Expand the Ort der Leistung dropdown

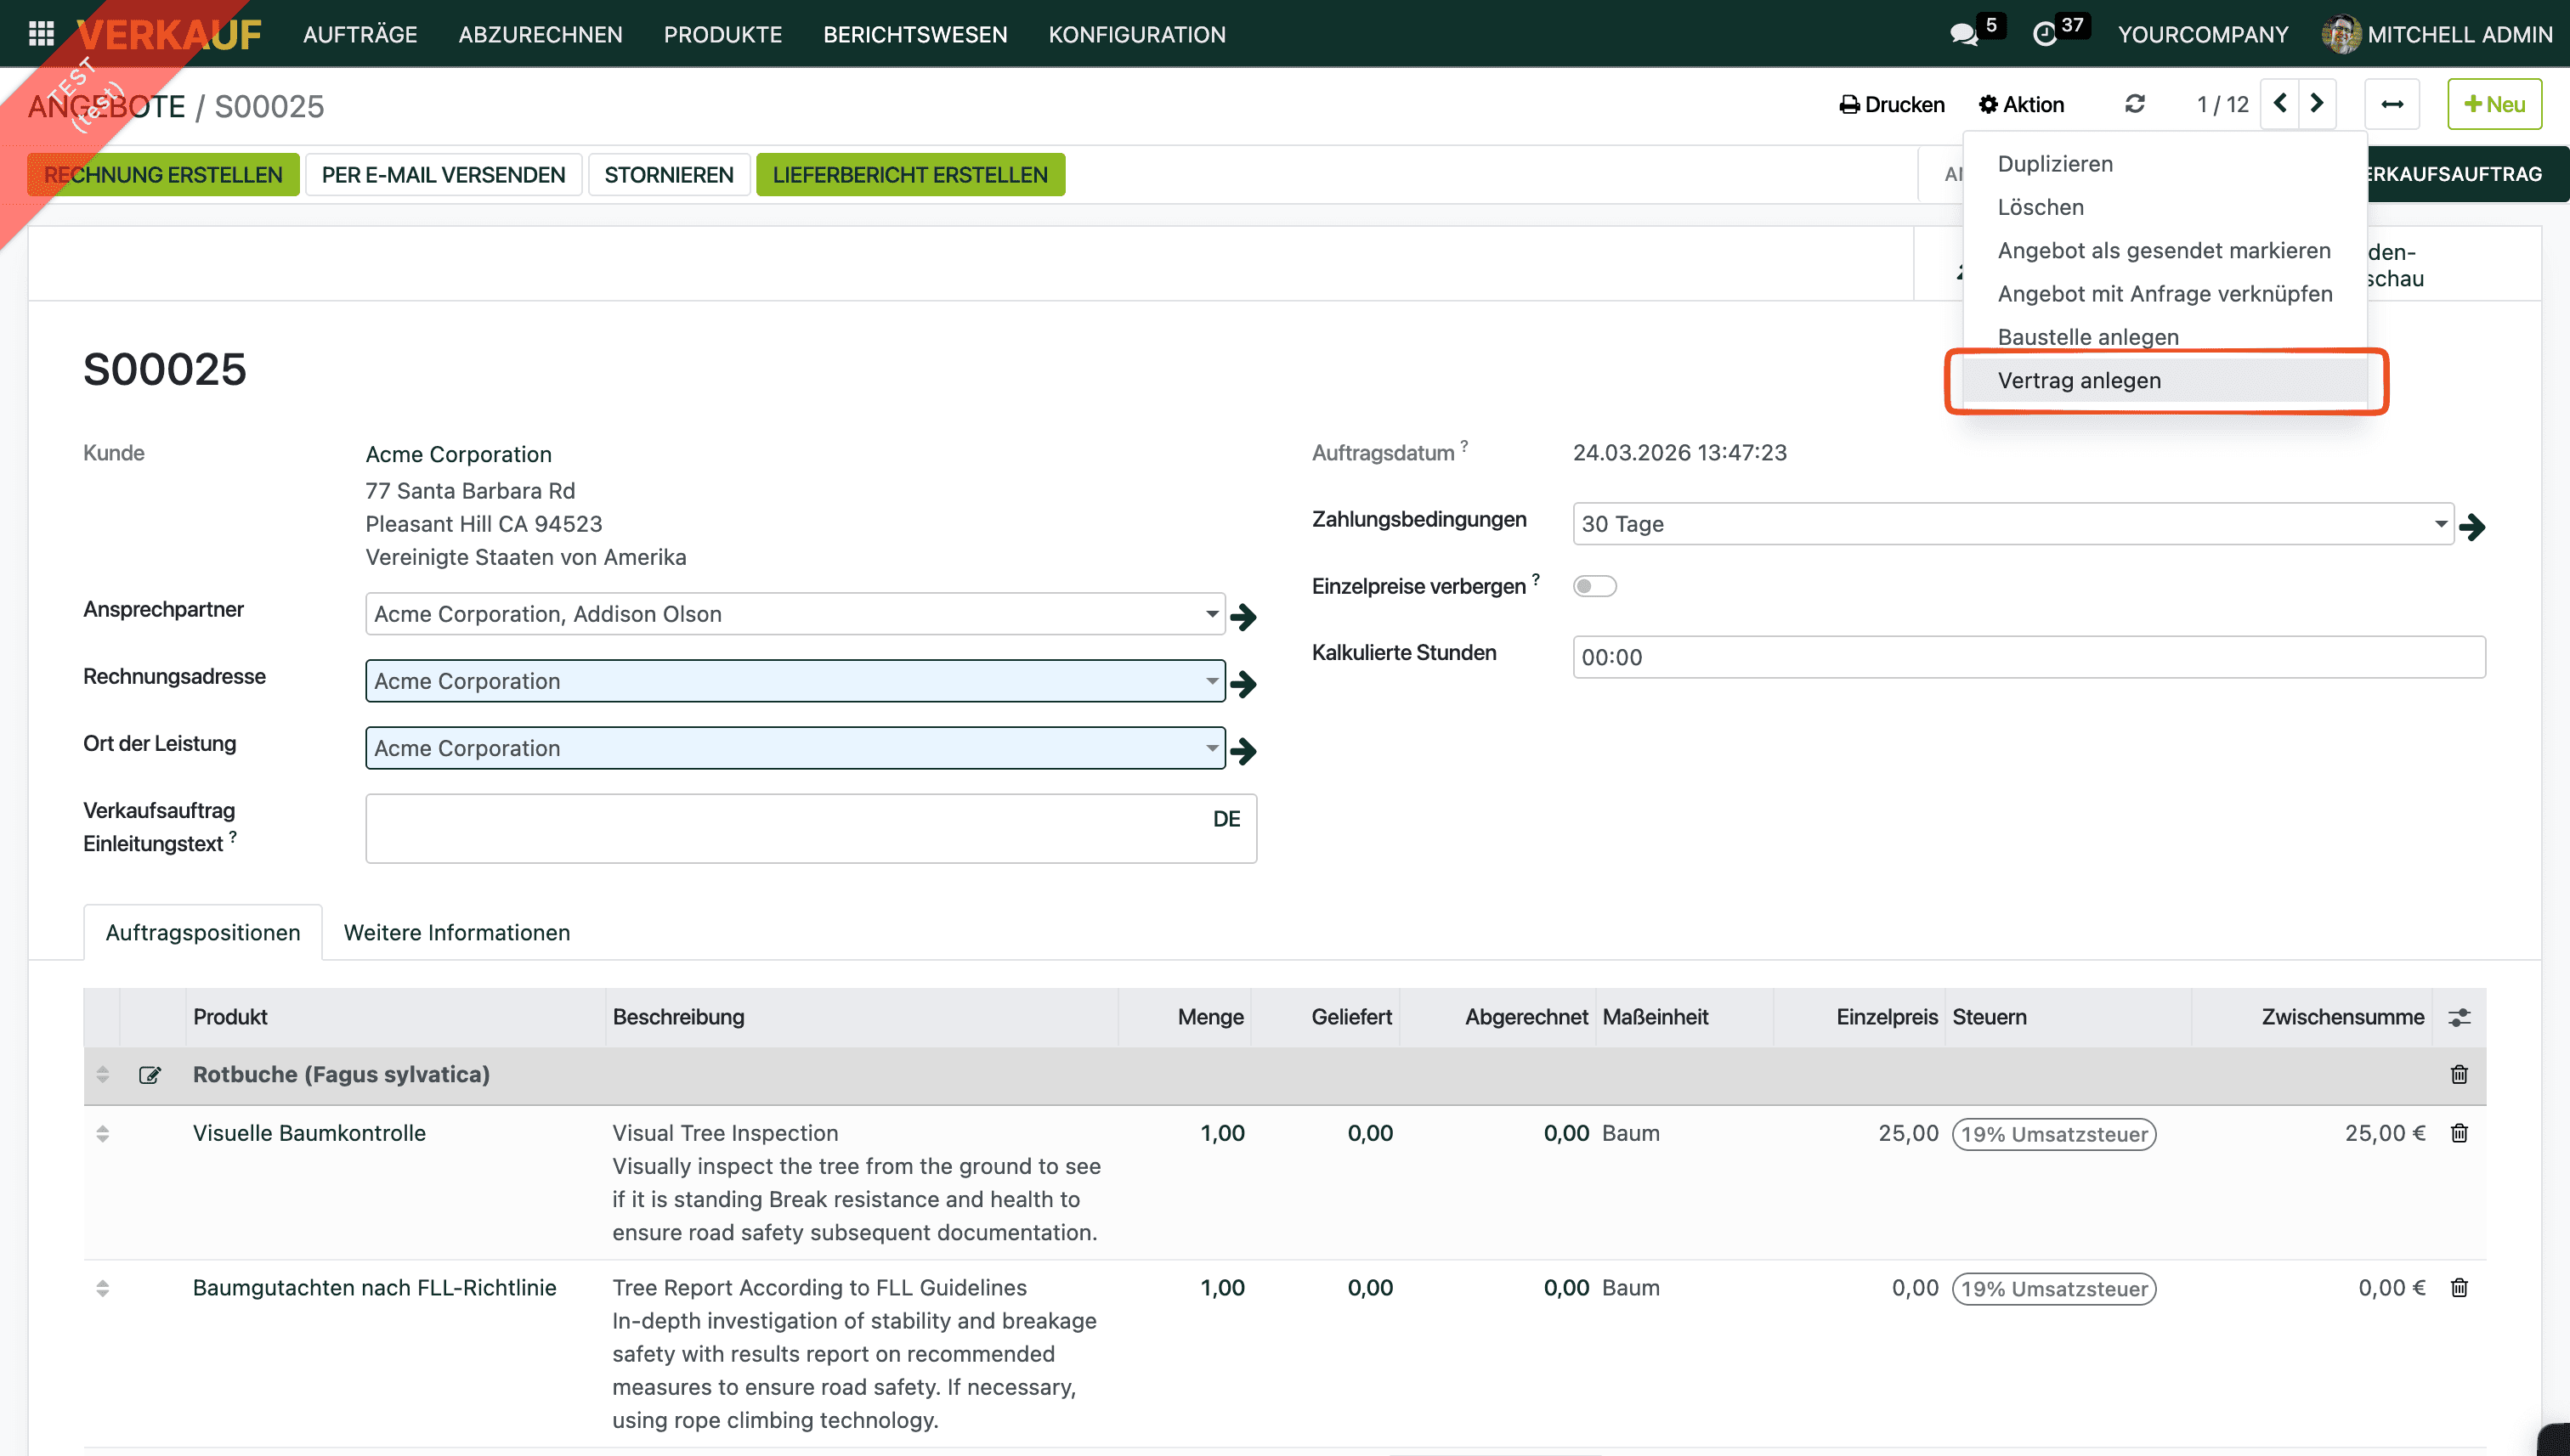1211,748
